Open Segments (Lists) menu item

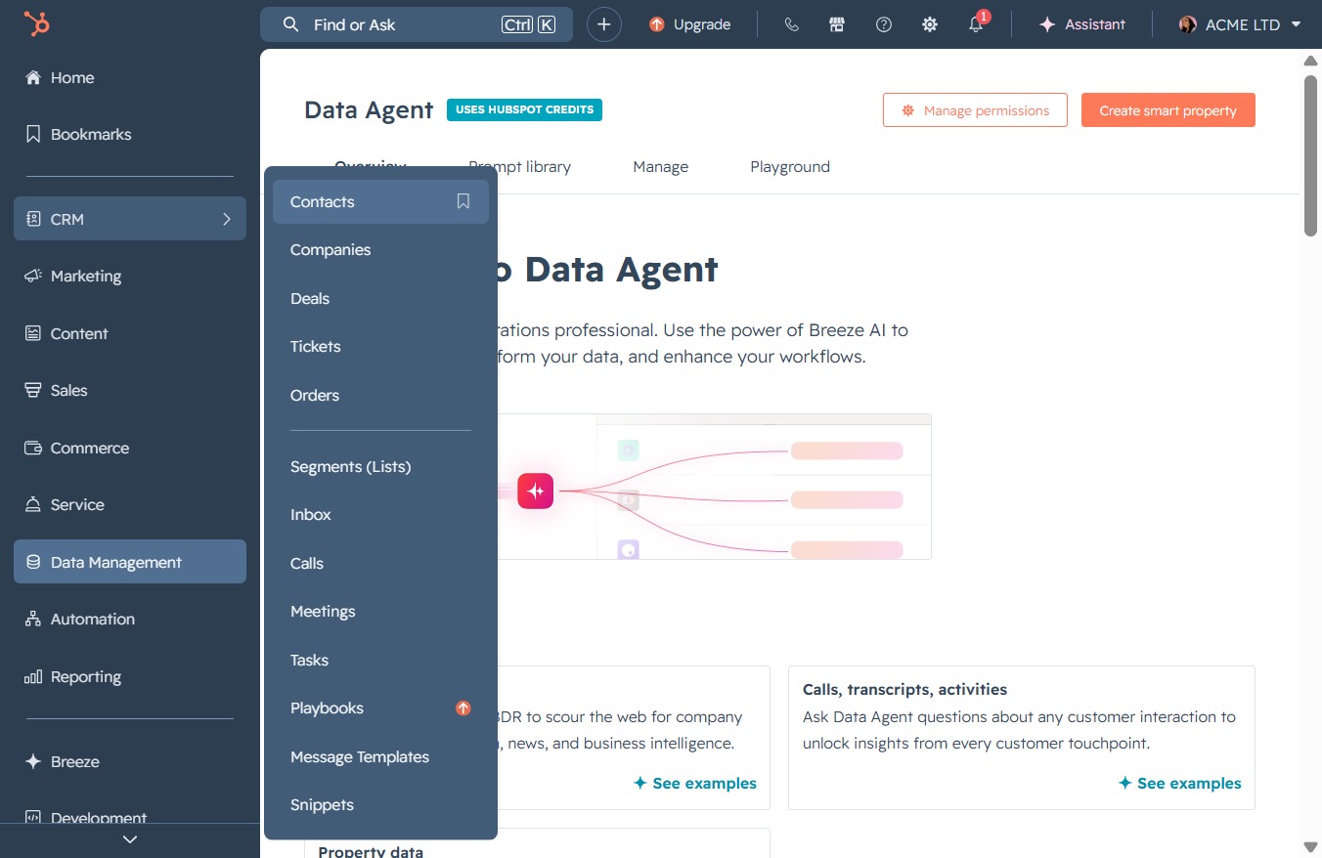[380, 466]
